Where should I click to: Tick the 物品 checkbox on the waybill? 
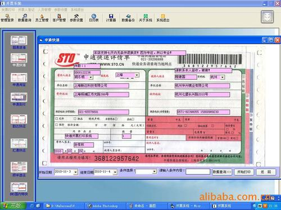[x=75, y=119]
